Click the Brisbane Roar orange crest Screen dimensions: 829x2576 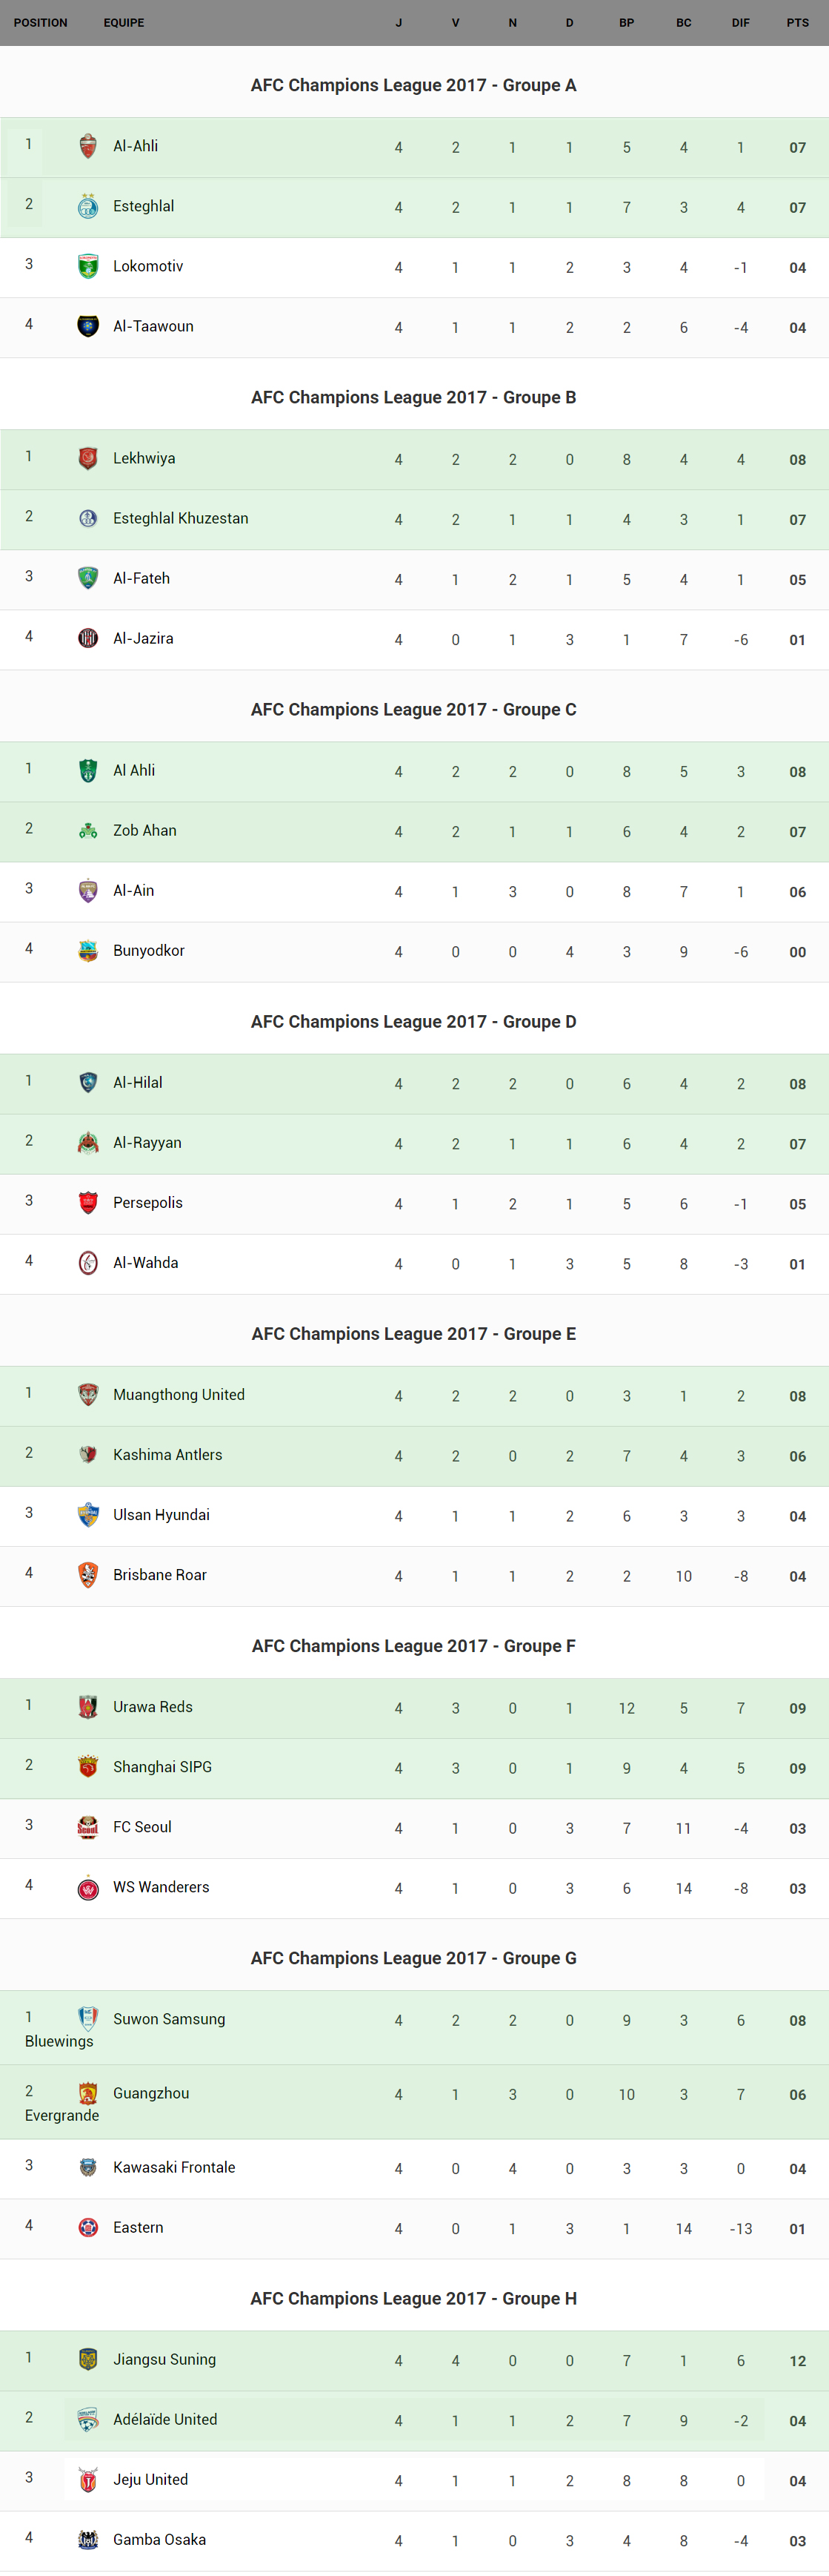[88, 1574]
